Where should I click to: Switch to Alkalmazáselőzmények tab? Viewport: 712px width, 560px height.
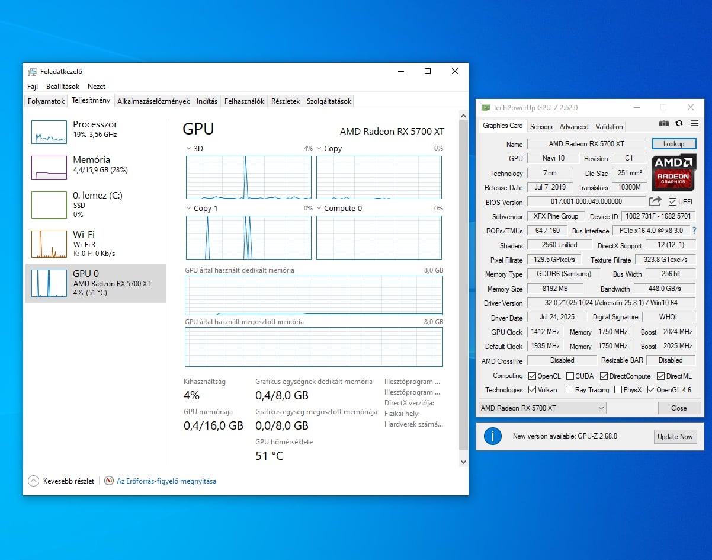pyautogui.click(x=153, y=101)
